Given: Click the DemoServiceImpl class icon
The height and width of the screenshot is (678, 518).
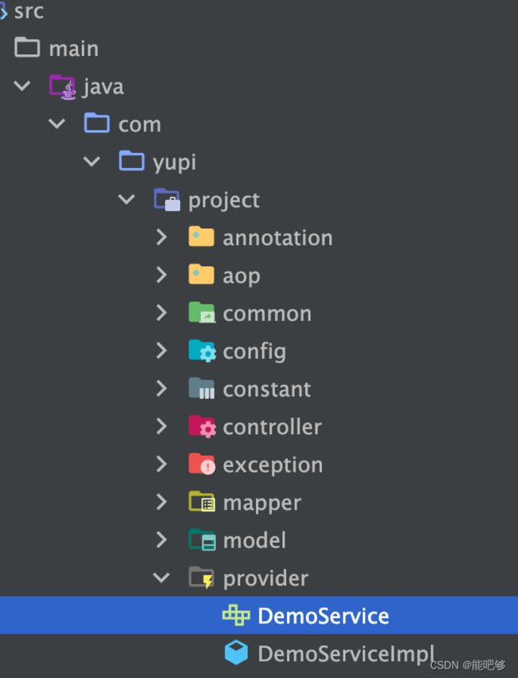Looking at the screenshot, I should pyautogui.click(x=236, y=653).
